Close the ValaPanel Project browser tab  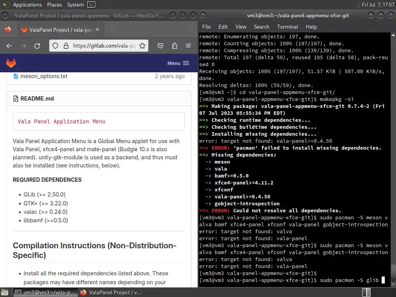[x=97, y=30]
